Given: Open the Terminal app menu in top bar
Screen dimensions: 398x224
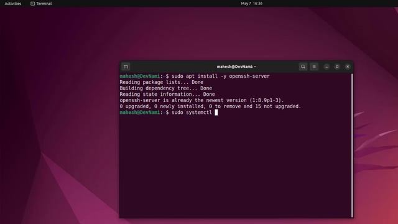Looking at the screenshot, I should pyautogui.click(x=41, y=4).
